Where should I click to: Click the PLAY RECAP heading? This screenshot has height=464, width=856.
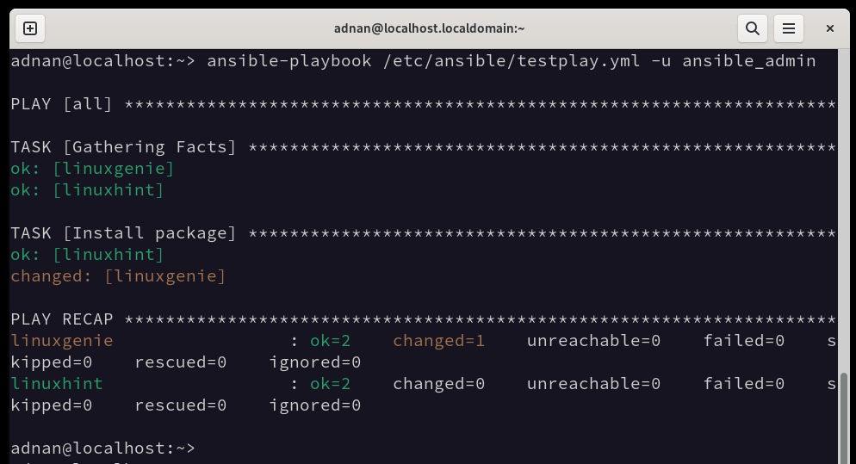point(62,319)
